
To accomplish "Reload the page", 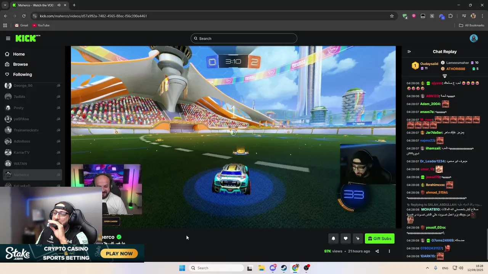I will [x=24, y=16].
